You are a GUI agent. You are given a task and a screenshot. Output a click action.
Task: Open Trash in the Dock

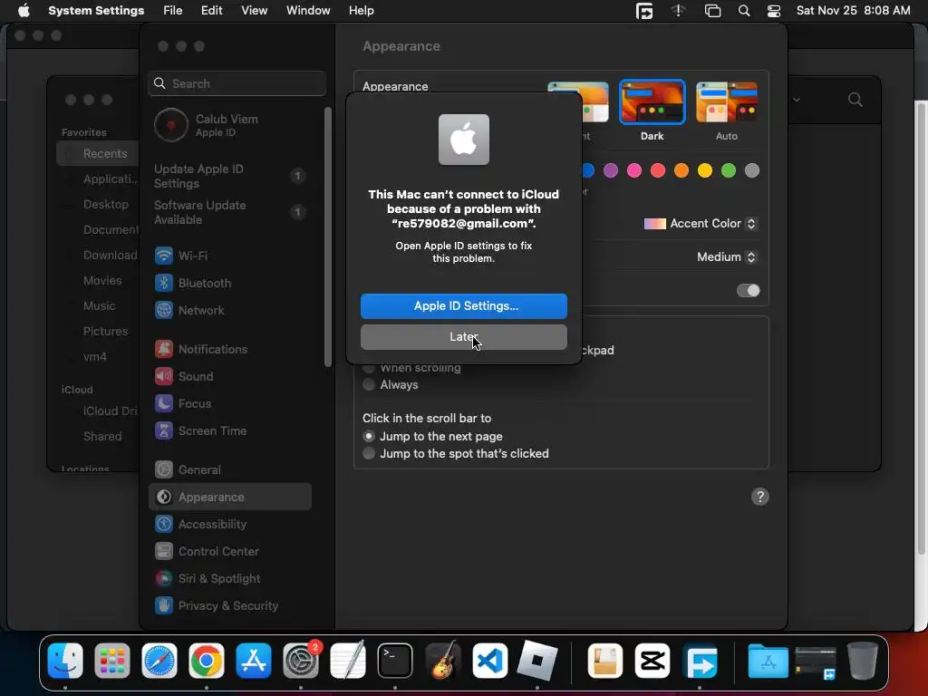863,661
